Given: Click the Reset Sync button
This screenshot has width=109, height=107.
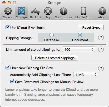Looking at the screenshot, I should click(91, 28).
